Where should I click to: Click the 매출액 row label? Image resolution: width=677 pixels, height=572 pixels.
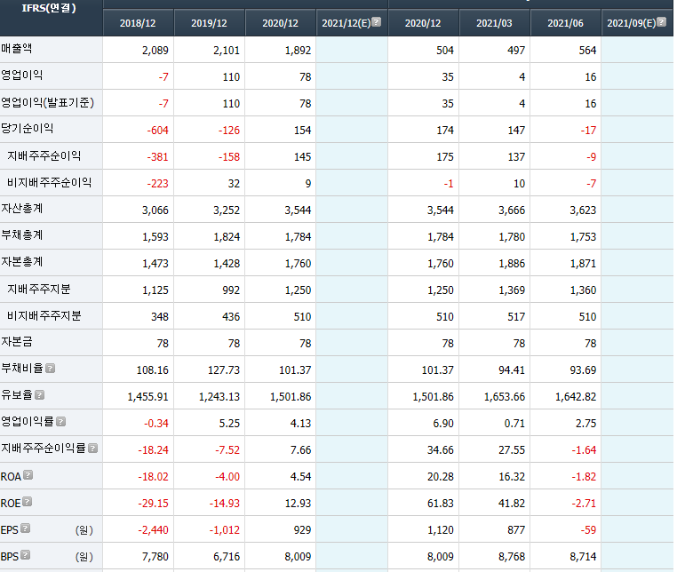pyautogui.click(x=16, y=48)
